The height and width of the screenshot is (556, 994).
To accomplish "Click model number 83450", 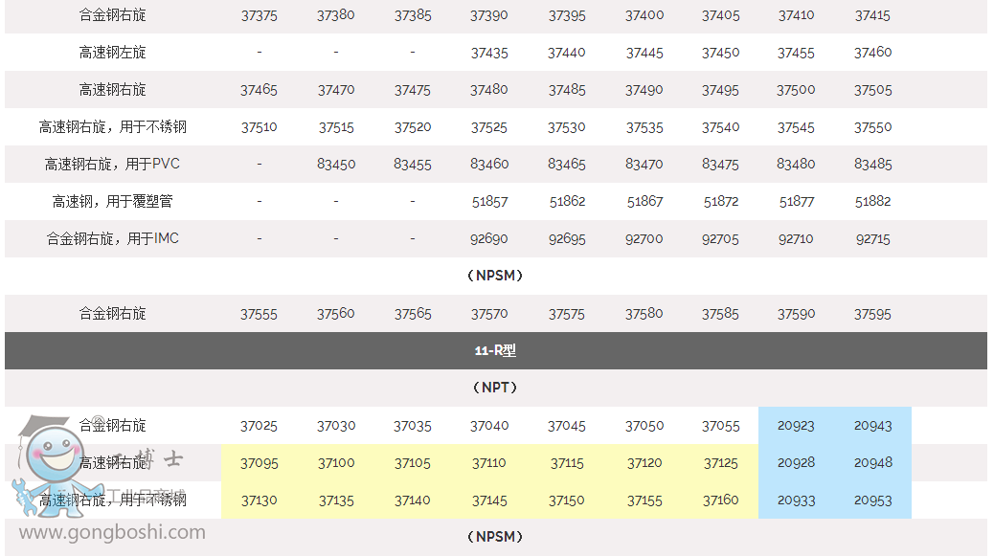I will click(336, 165).
